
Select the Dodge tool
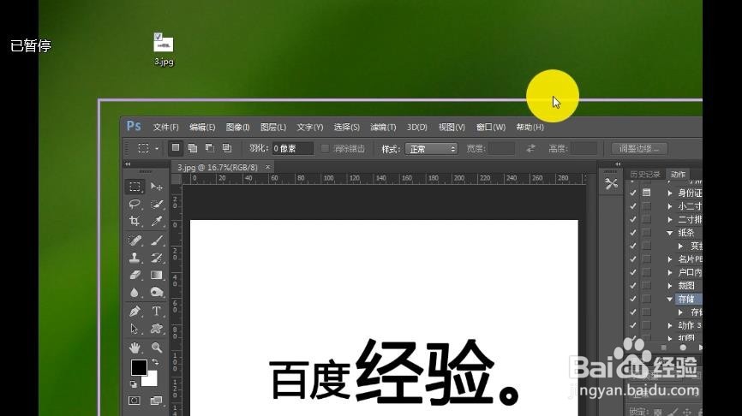pos(156,293)
